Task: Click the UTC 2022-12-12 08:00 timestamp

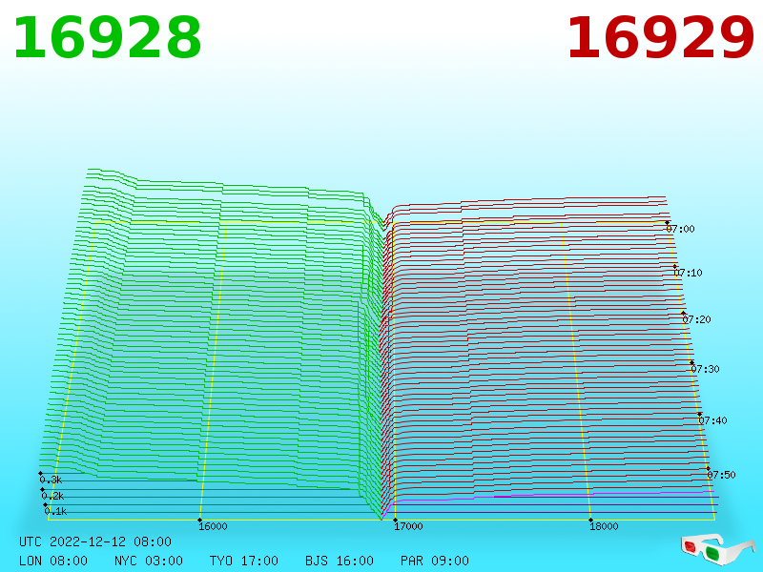Action: pos(95,541)
